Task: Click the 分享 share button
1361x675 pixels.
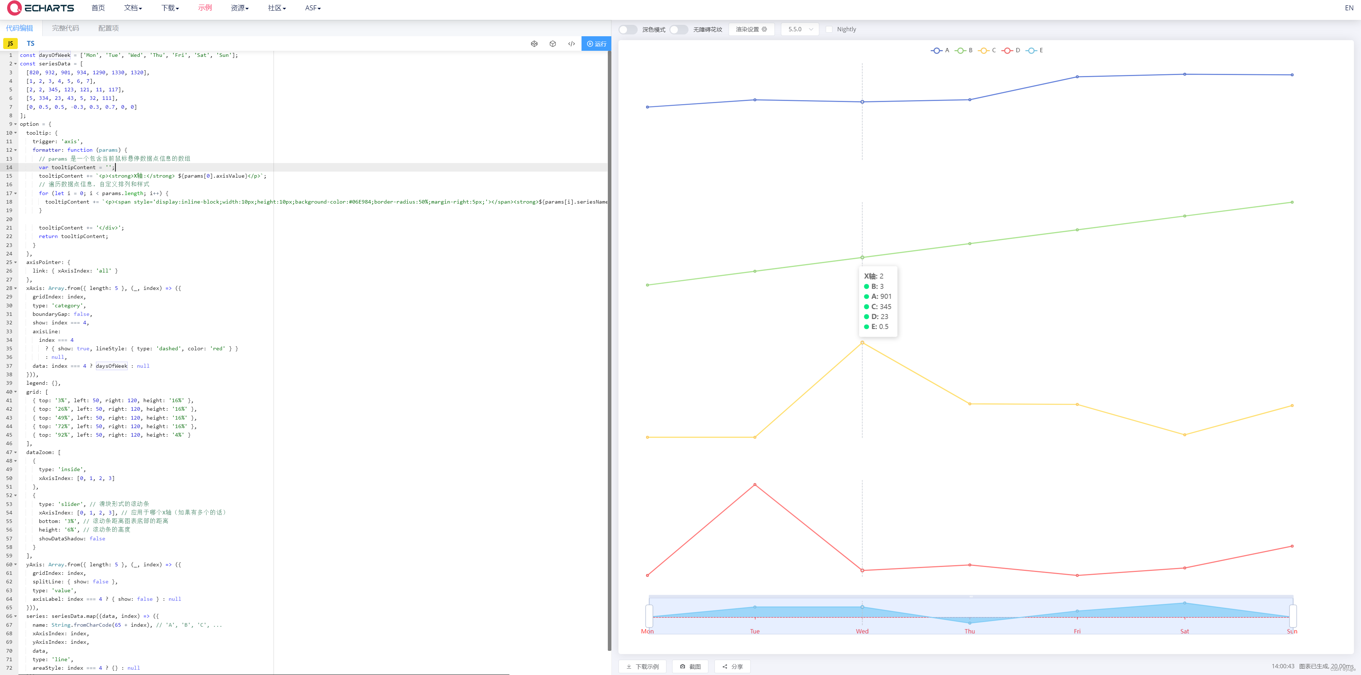Action: pos(732,666)
